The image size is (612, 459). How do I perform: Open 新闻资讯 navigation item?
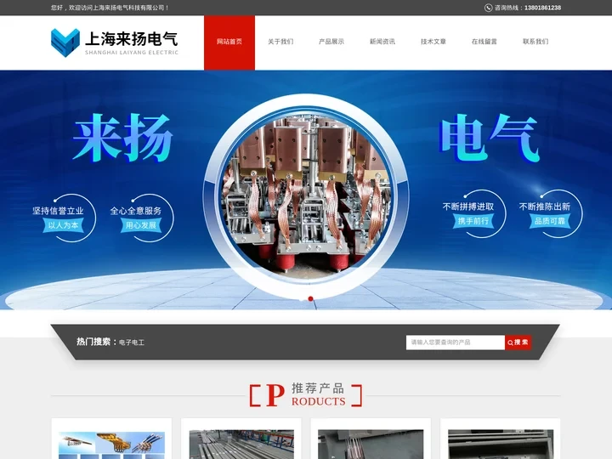[x=382, y=42]
